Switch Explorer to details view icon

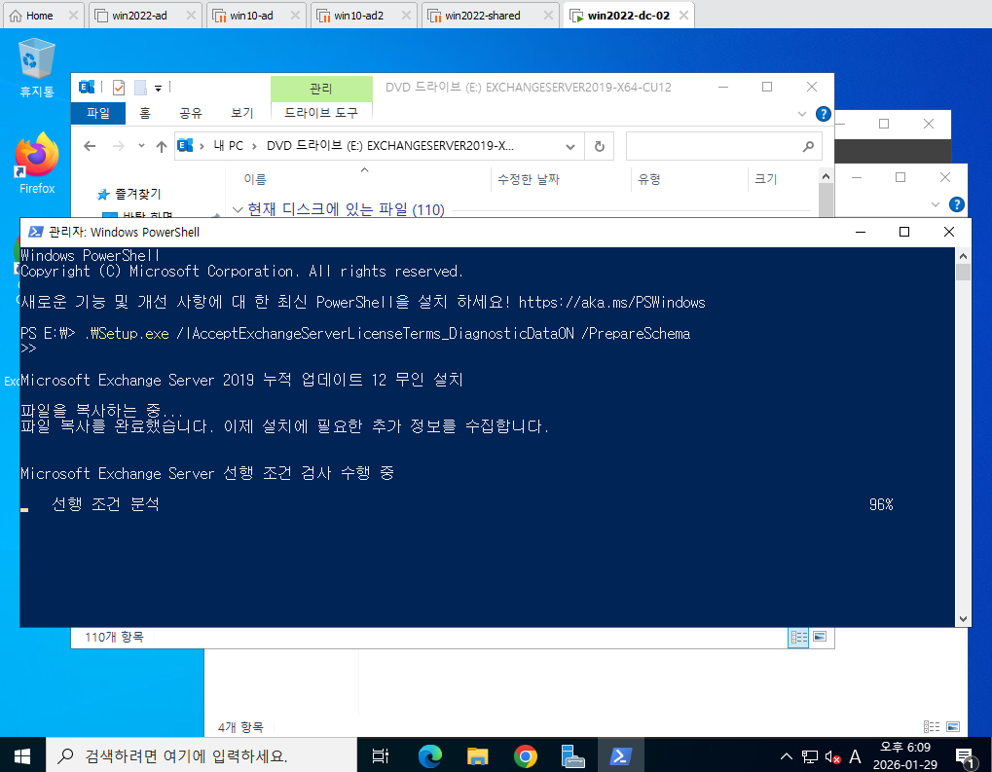point(798,638)
